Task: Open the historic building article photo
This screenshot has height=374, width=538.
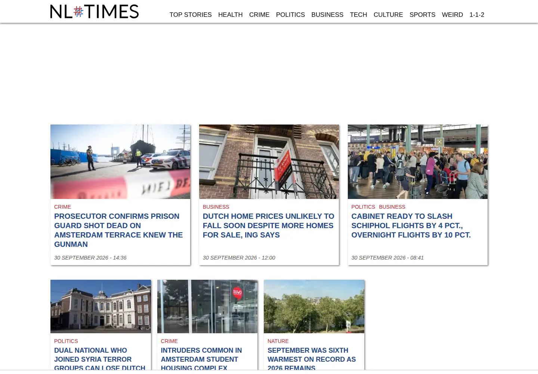Action: tap(101, 306)
